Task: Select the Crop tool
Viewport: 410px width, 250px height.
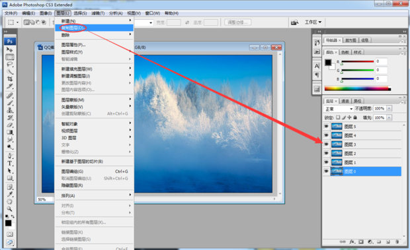Action: (x=10, y=78)
